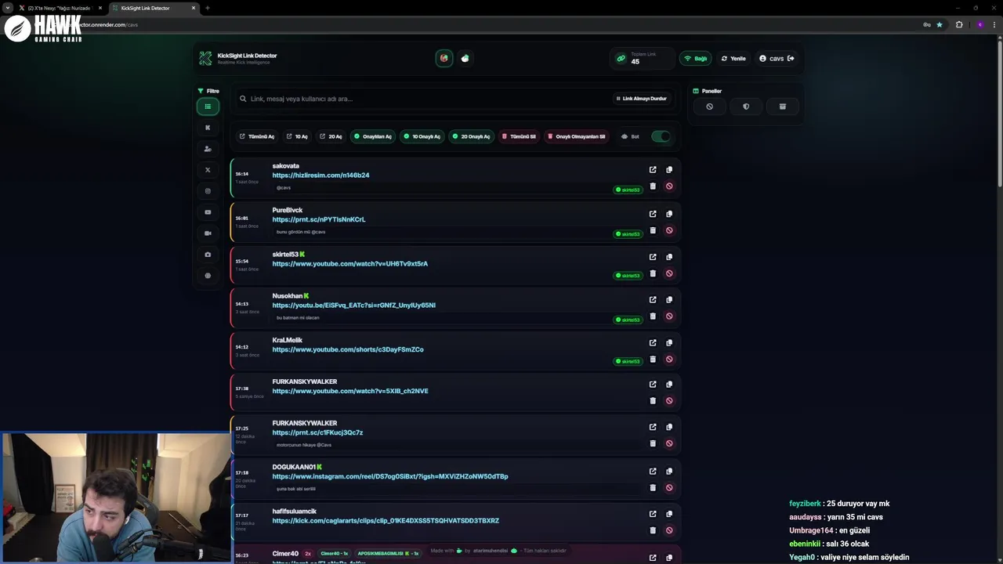Open hafifsuluamcik's clip link externally
The height and width of the screenshot is (564, 1003).
pyautogui.click(x=653, y=514)
